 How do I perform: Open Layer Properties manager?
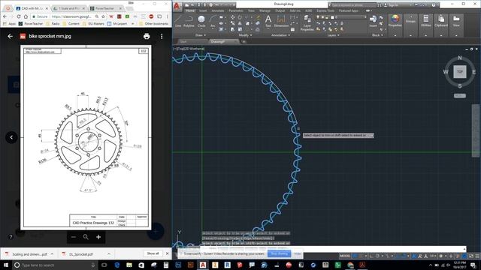coord(307,23)
